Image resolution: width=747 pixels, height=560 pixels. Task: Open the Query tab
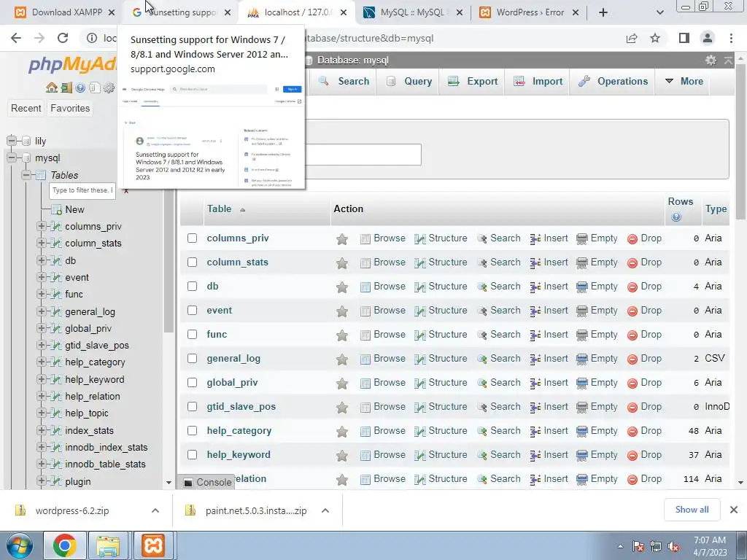point(409,82)
